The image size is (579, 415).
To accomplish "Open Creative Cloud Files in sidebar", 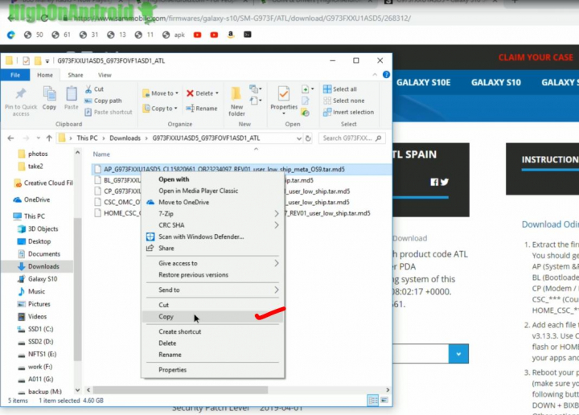I will [x=43, y=183].
